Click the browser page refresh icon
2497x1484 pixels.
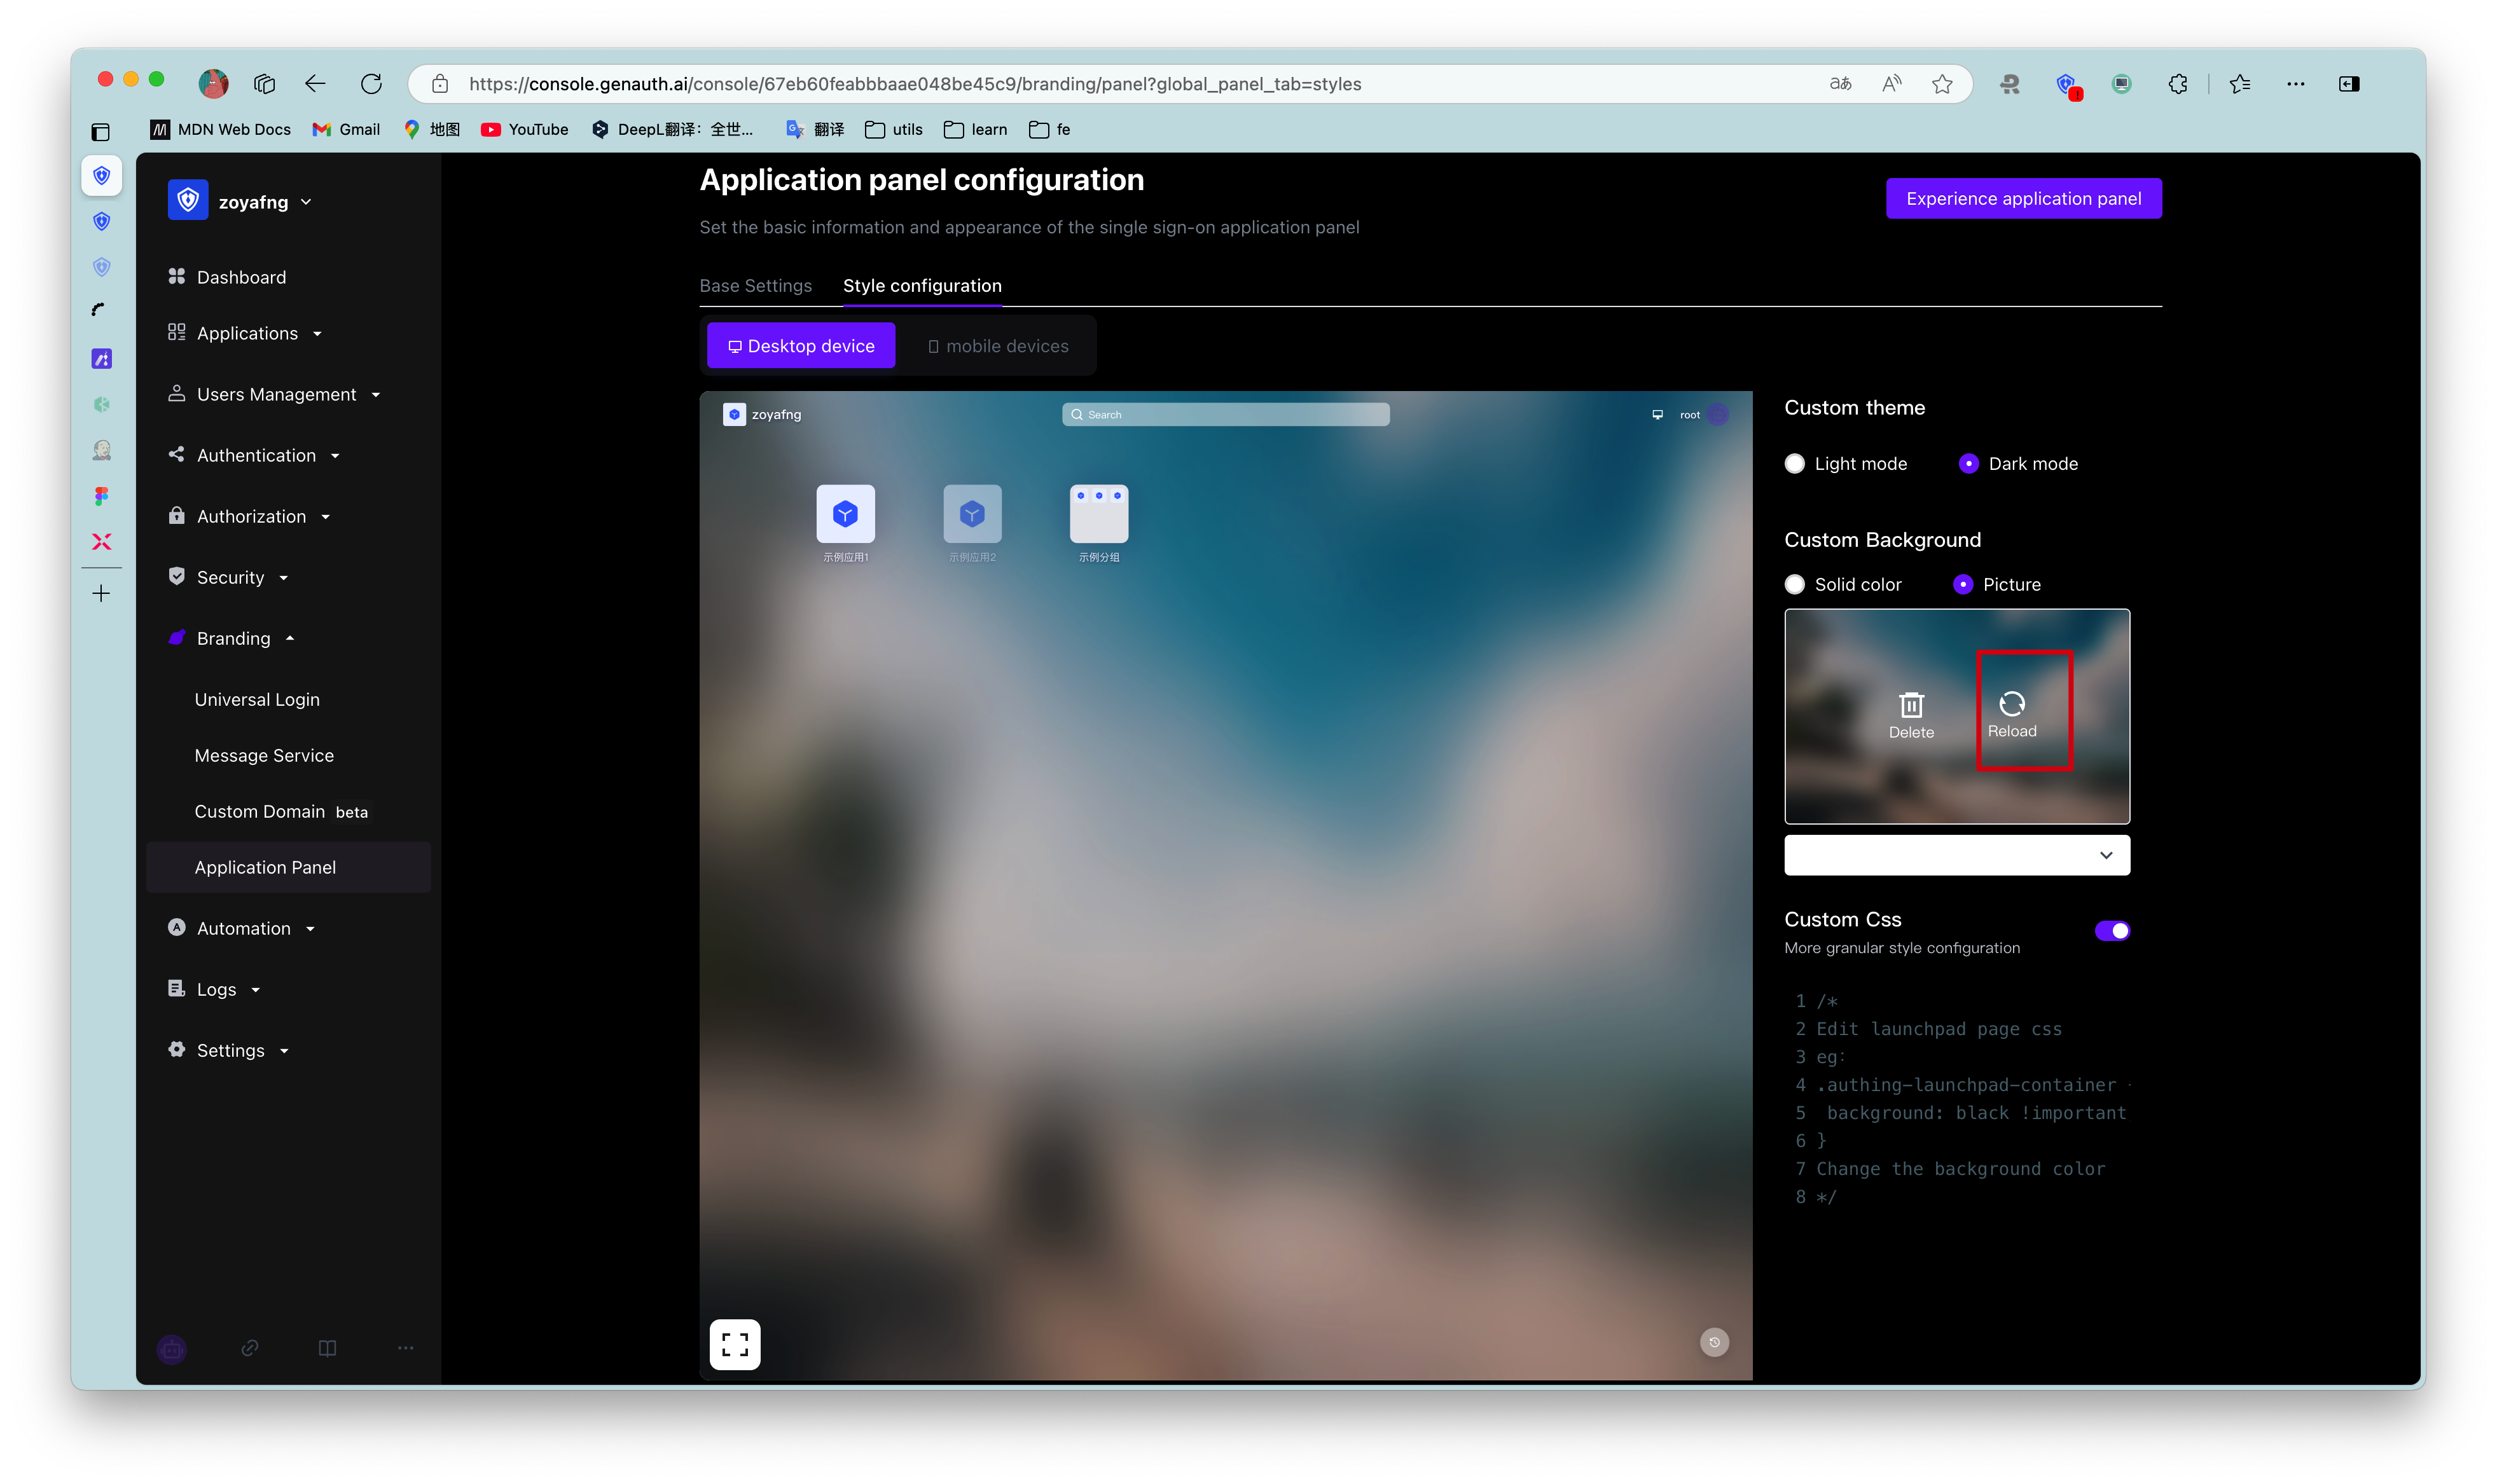[x=371, y=84]
